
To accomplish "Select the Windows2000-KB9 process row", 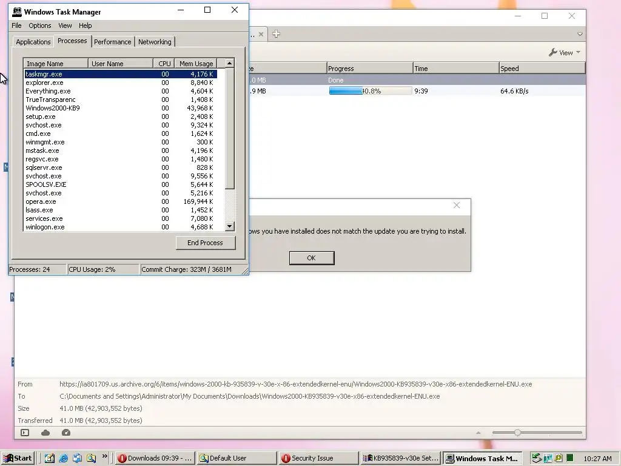I will tap(121, 108).
